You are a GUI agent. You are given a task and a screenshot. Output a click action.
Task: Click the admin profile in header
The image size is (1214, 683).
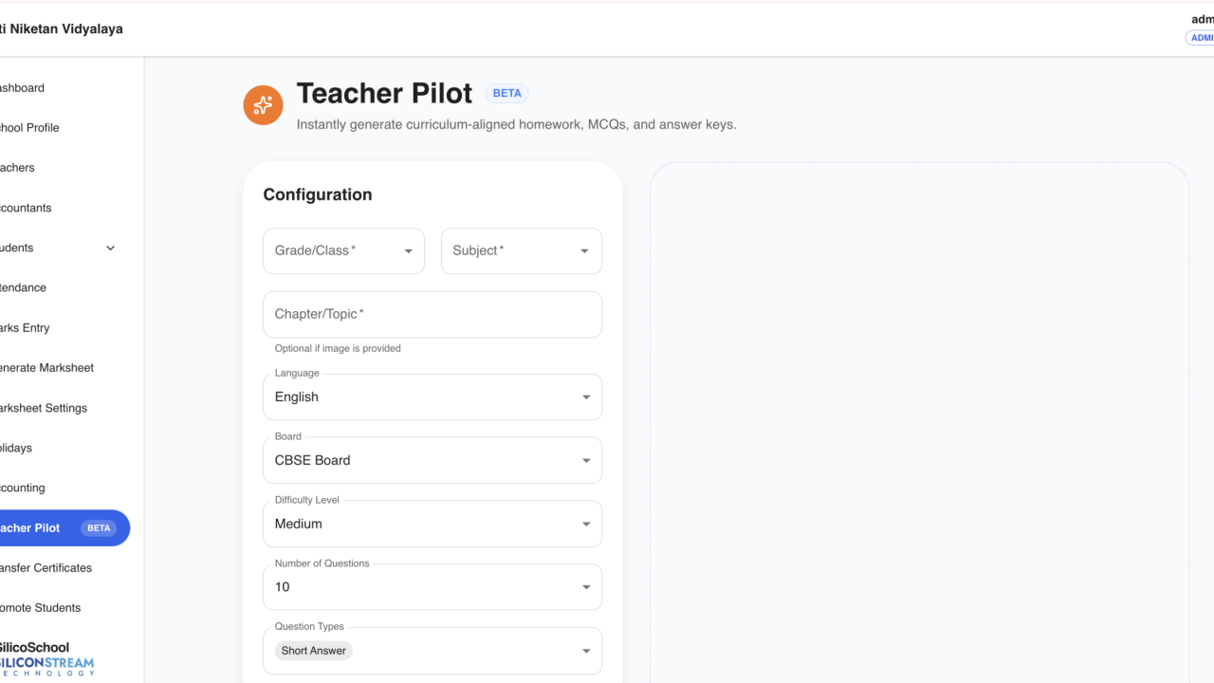tap(1201, 28)
